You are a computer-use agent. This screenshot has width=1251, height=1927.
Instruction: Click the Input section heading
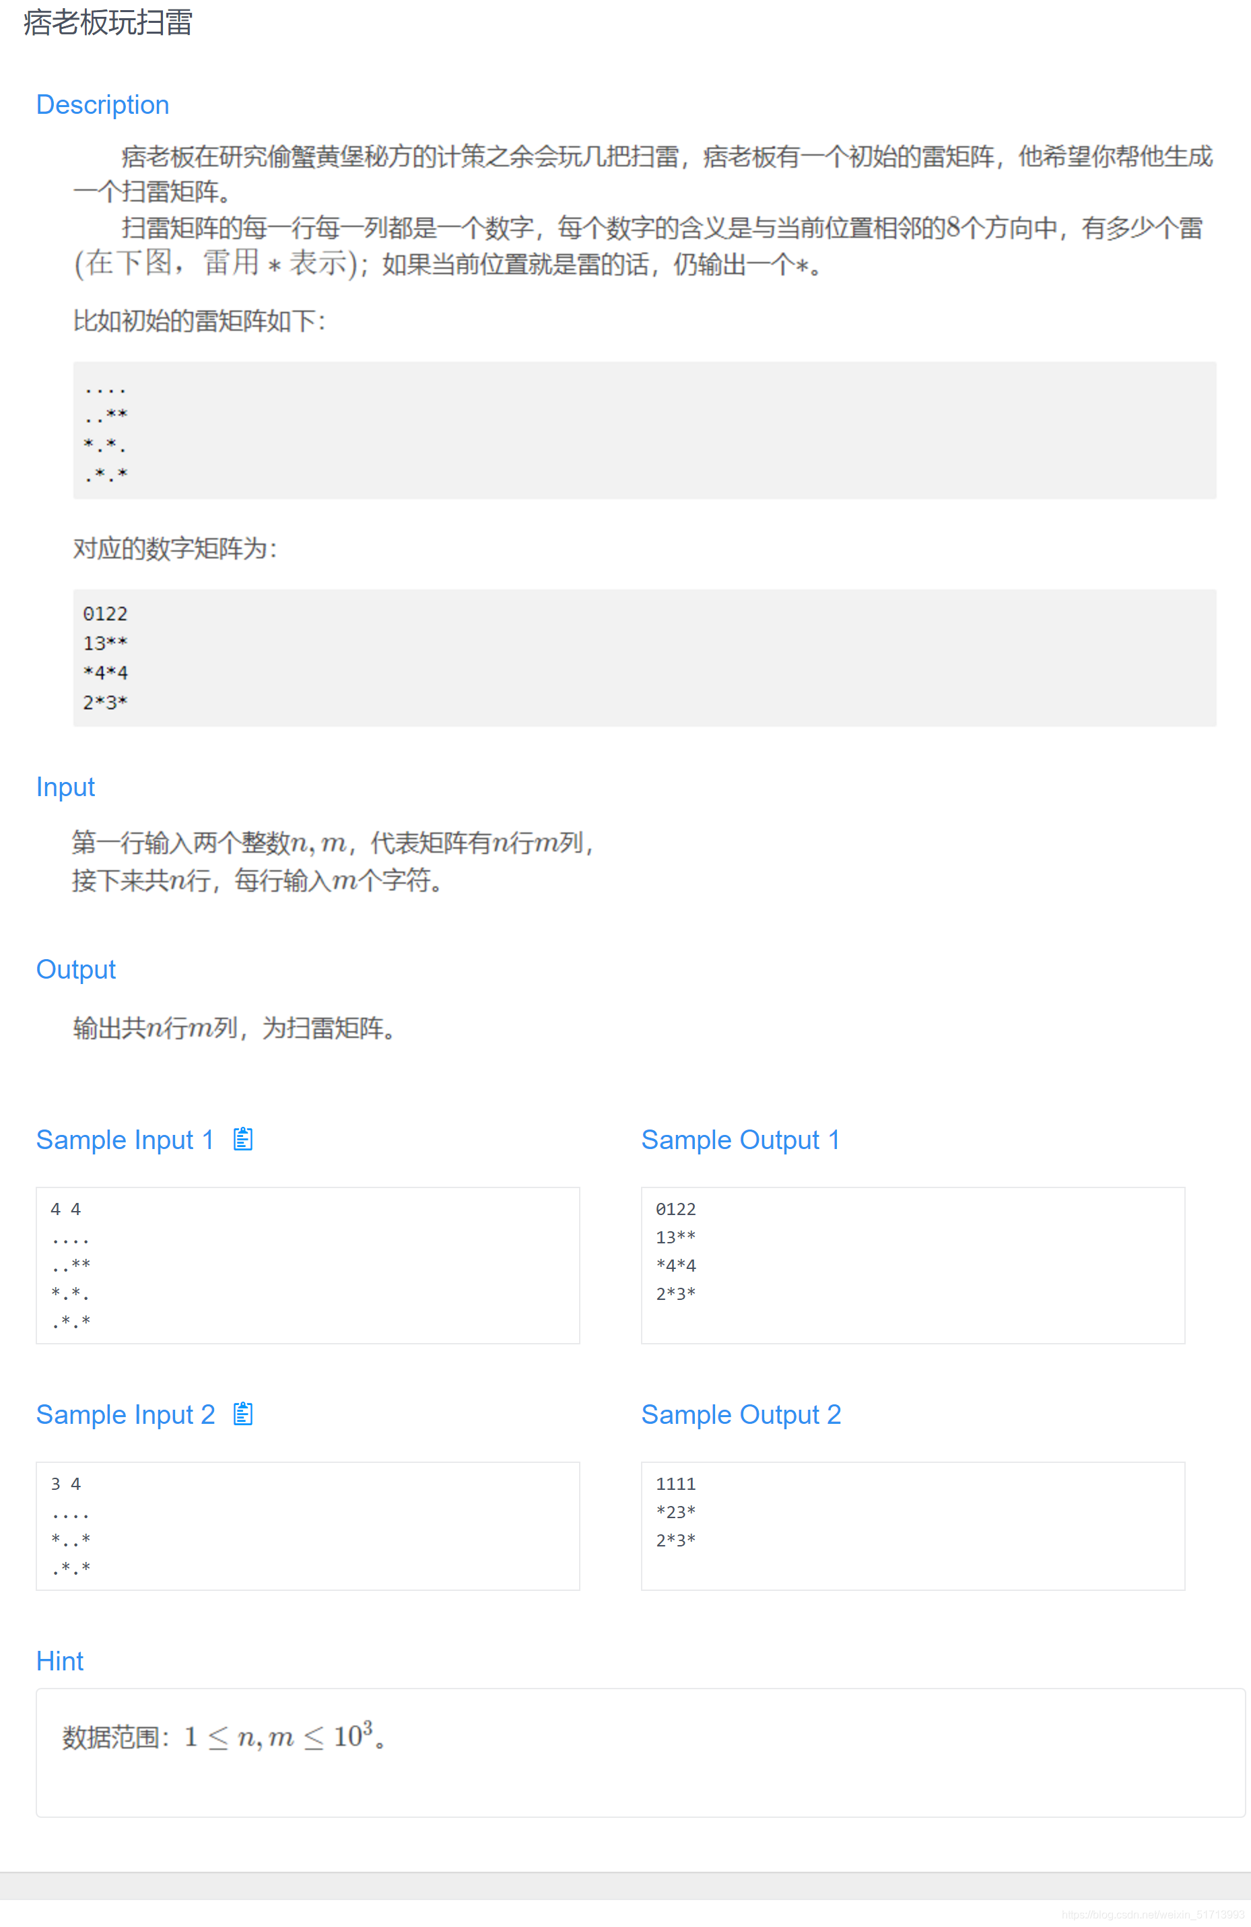click(x=65, y=787)
